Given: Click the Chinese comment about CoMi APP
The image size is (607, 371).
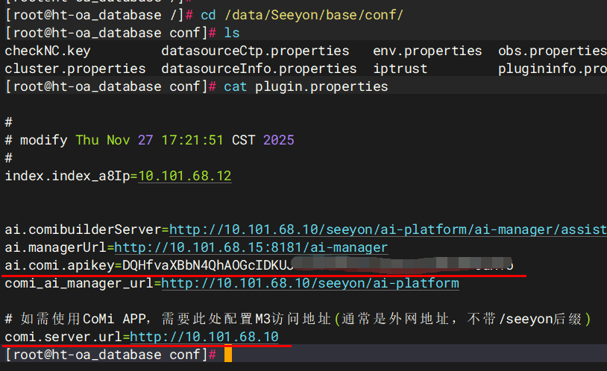Looking at the screenshot, I should pyautogui.click(x=298, y=319).
